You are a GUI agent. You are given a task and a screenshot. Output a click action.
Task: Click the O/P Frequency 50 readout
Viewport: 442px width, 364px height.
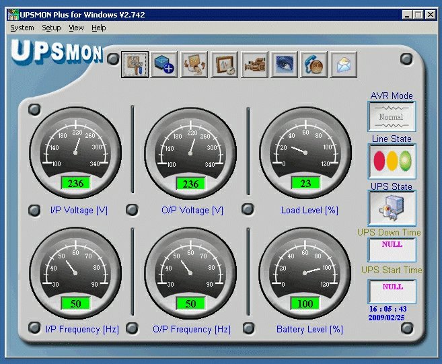(x=190, y=303)
